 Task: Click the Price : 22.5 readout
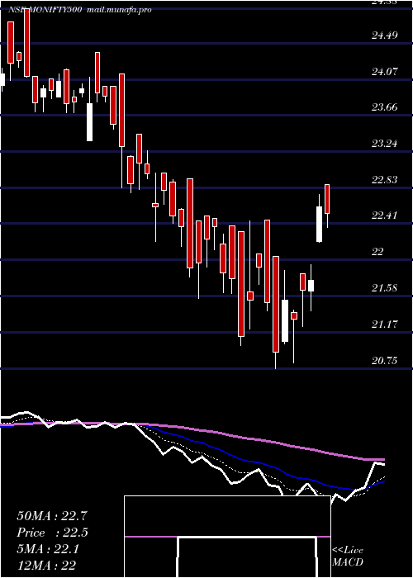coord(53,533)
